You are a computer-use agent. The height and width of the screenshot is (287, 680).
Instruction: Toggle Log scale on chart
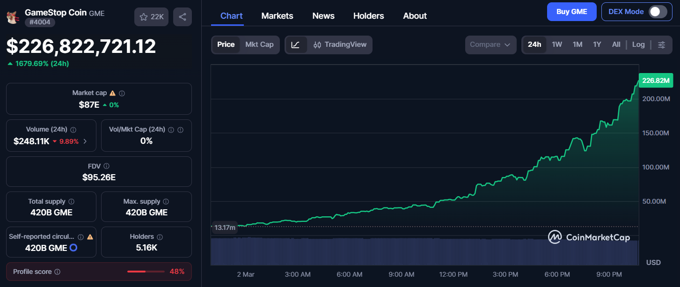pyautogui.click(x=638, y=44)
